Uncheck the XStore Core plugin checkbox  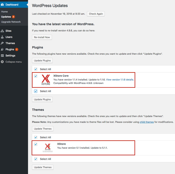coord(35,76)
